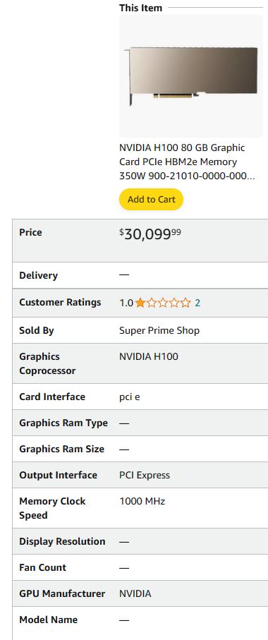Viewport: 268px width, 640px height.
Task: Click the Add to Cart button
Action: pos(151,199)
